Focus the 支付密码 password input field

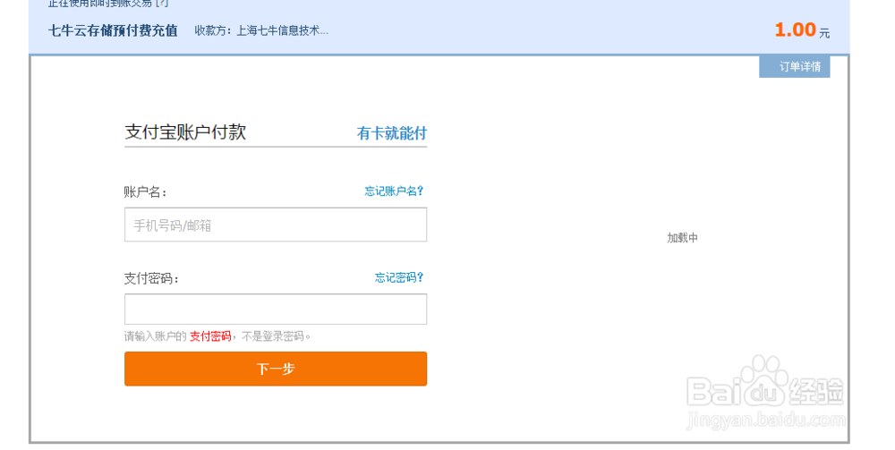pos(276,310)
